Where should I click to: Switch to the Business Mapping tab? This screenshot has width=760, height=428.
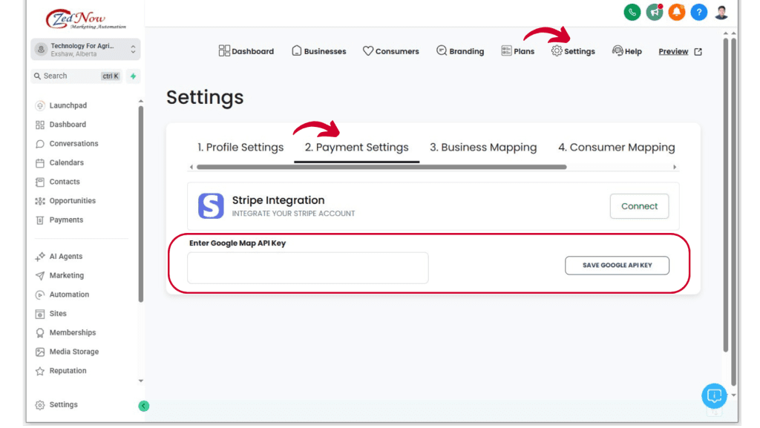click(x=482, y=147)
